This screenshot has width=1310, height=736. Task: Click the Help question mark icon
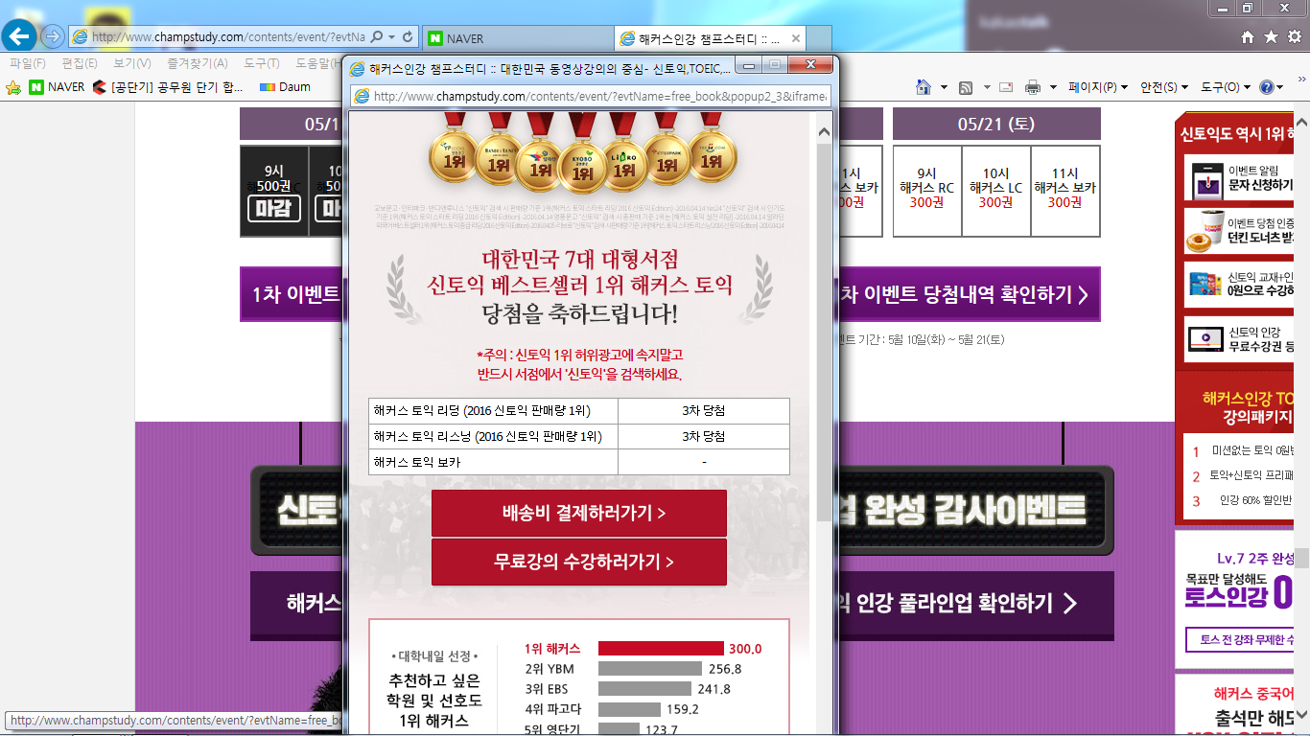tap(1266, 87)
